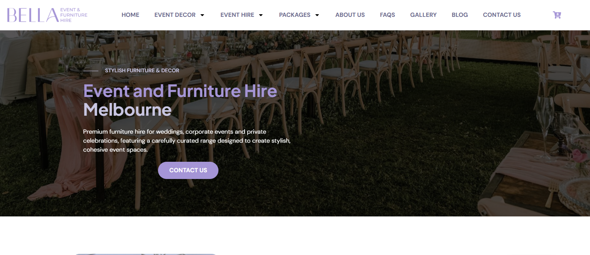Click the Bella Event & Furniture Hire logo
Image resolution: width=590 pixels, height=255 pixels.
pos(47,15)
